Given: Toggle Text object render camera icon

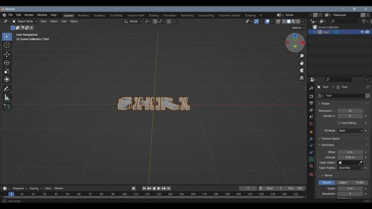Looking at the screenshot, I should click(x=367, y=32).
